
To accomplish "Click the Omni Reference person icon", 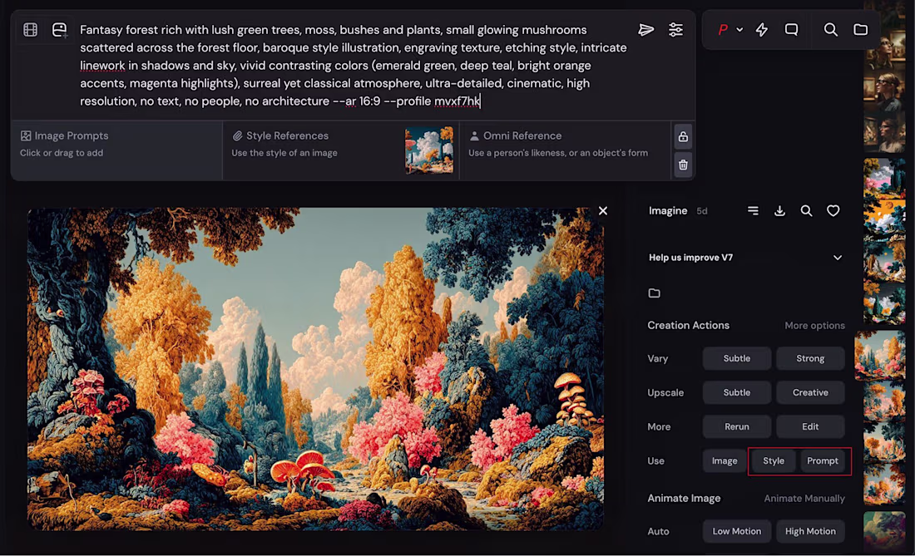I will tap(474, 135).
